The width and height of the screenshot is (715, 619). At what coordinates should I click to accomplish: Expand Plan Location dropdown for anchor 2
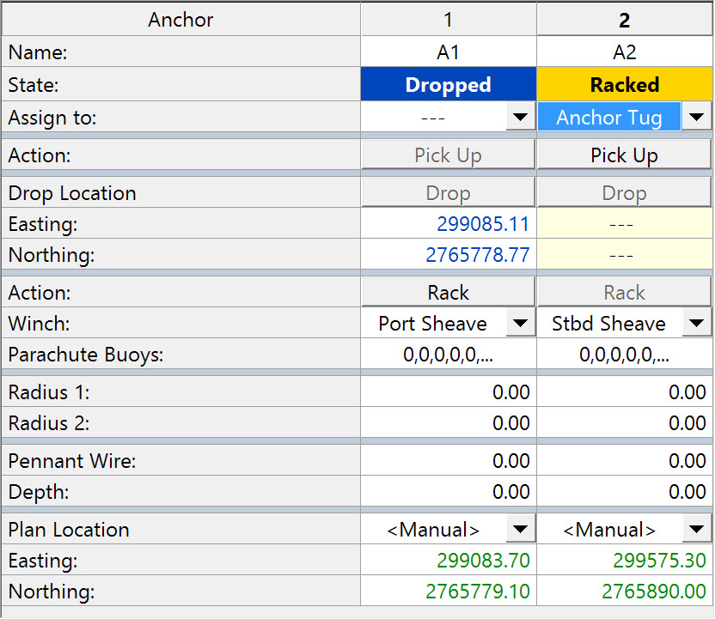[x=696, y=530]
